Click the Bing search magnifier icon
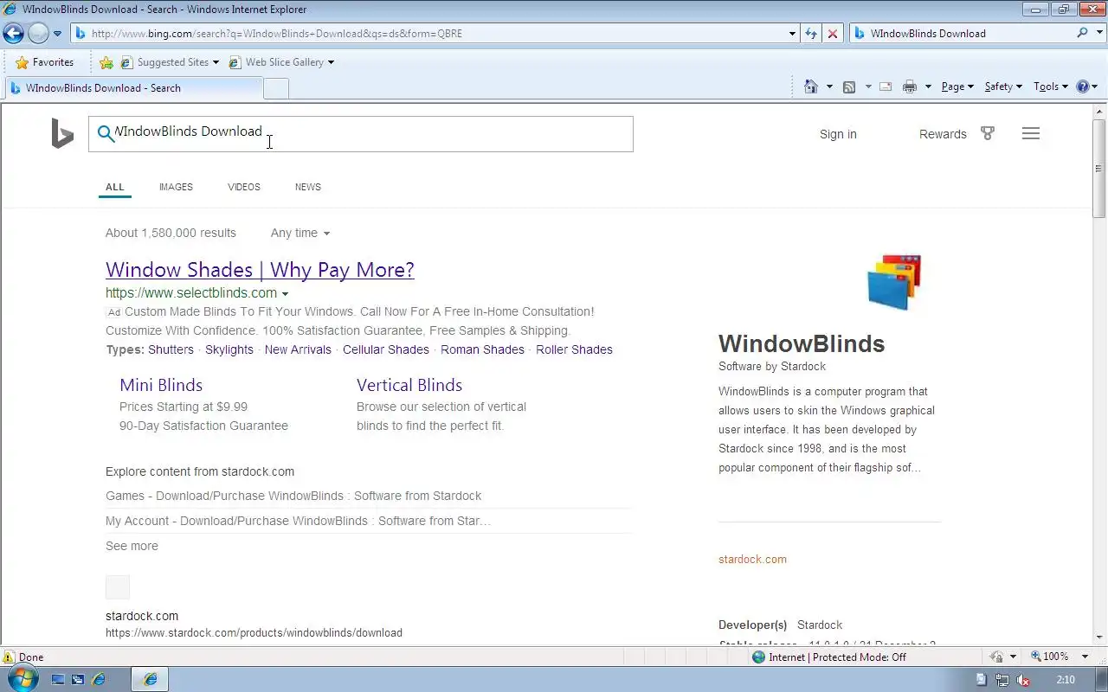The width and height of the screenshot is (1108, 692). pos(106,133)
